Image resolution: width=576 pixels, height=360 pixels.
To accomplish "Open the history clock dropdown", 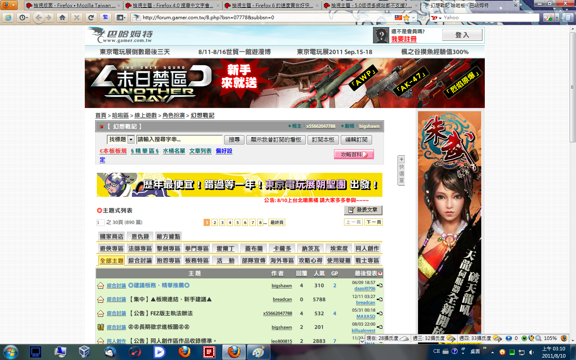I will point(24,18).
